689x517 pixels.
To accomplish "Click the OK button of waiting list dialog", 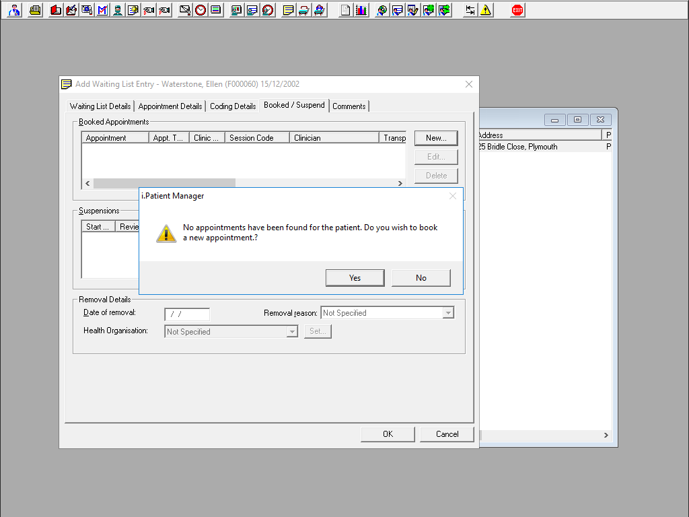I will 388,434.
